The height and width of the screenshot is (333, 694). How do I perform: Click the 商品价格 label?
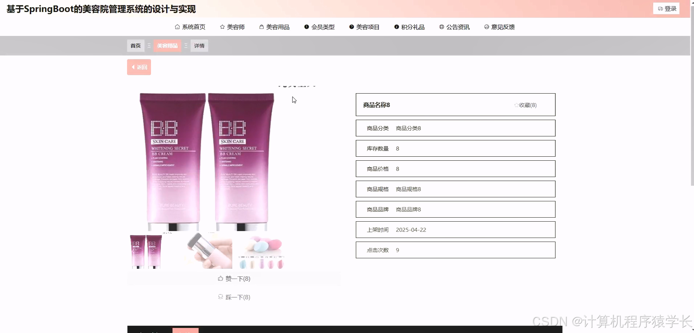378,169
